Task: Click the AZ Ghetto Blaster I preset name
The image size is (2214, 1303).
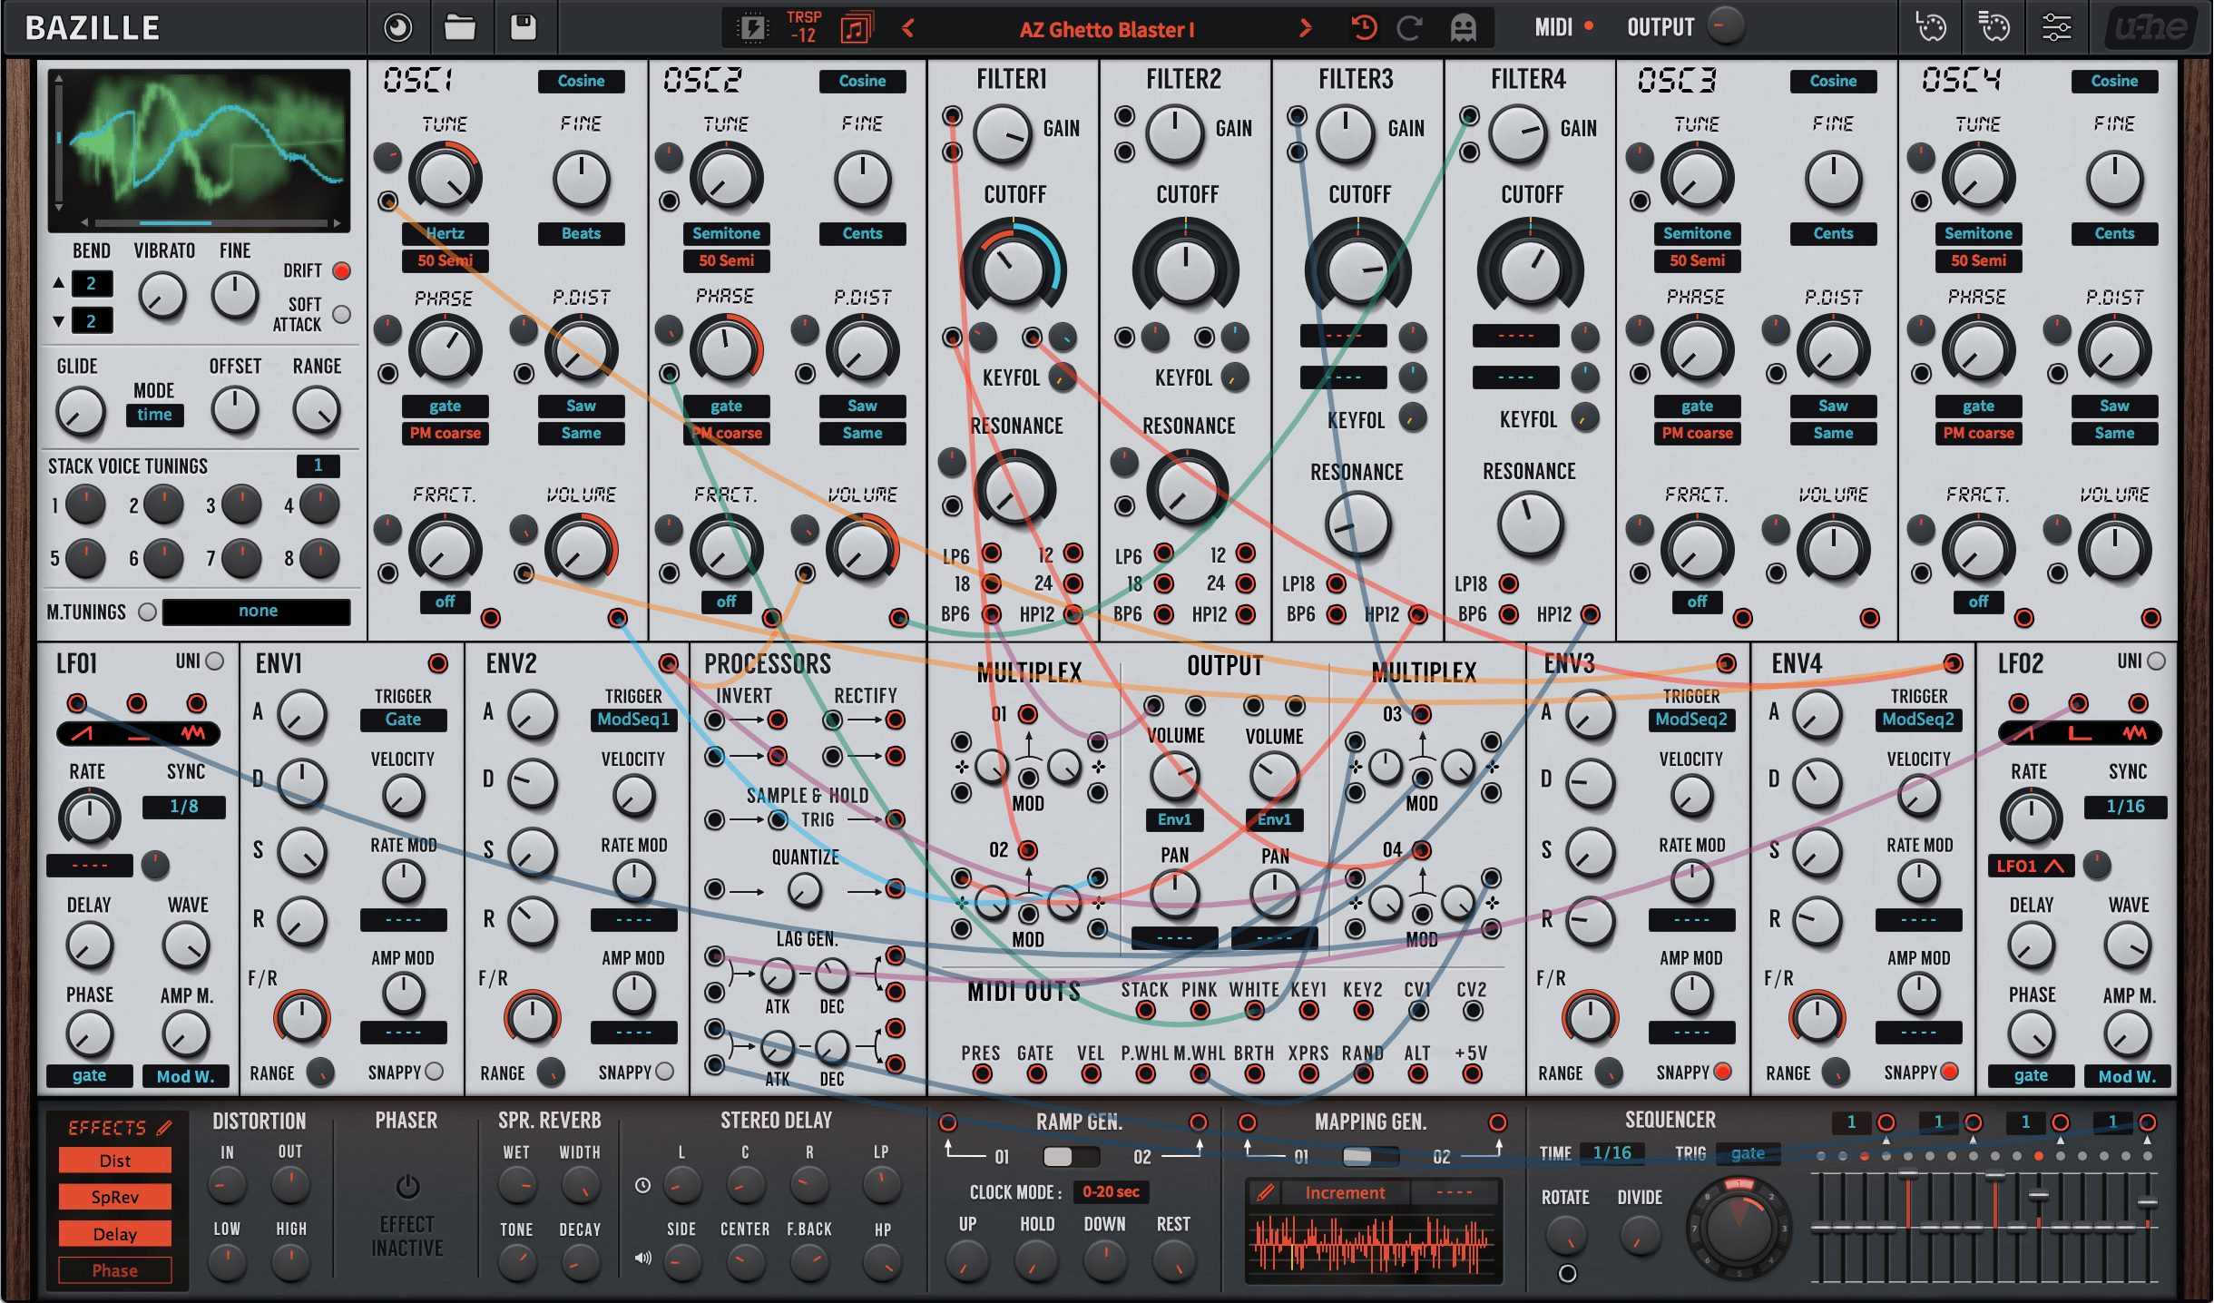Action: coord(1106,29)
